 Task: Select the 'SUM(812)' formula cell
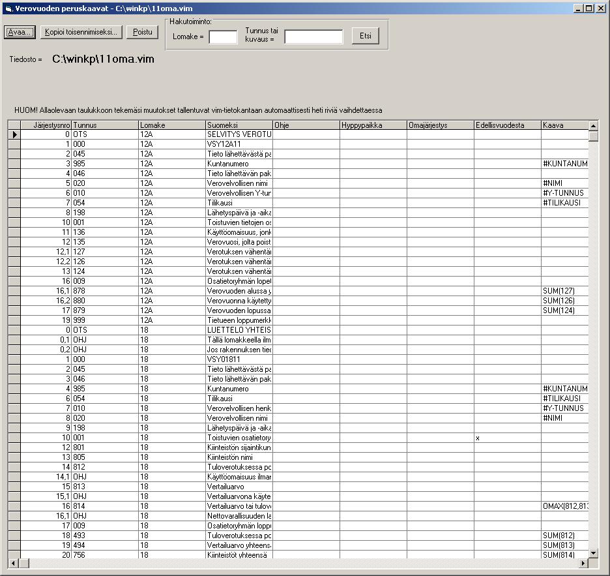tap(564, 536)
